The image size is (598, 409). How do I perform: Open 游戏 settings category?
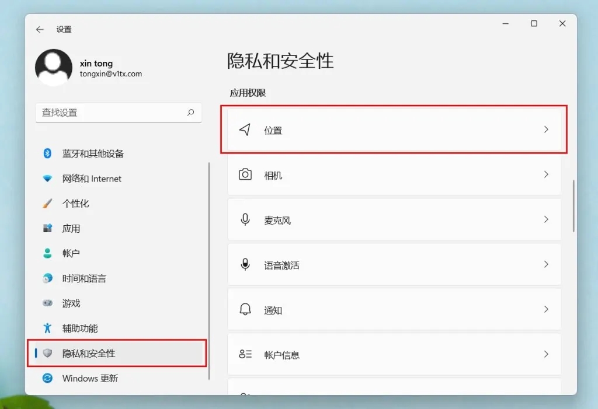pyautogui.click(x=71, y=303)
